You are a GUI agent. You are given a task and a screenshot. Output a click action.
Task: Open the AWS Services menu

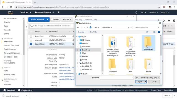[x=25, y=12]
